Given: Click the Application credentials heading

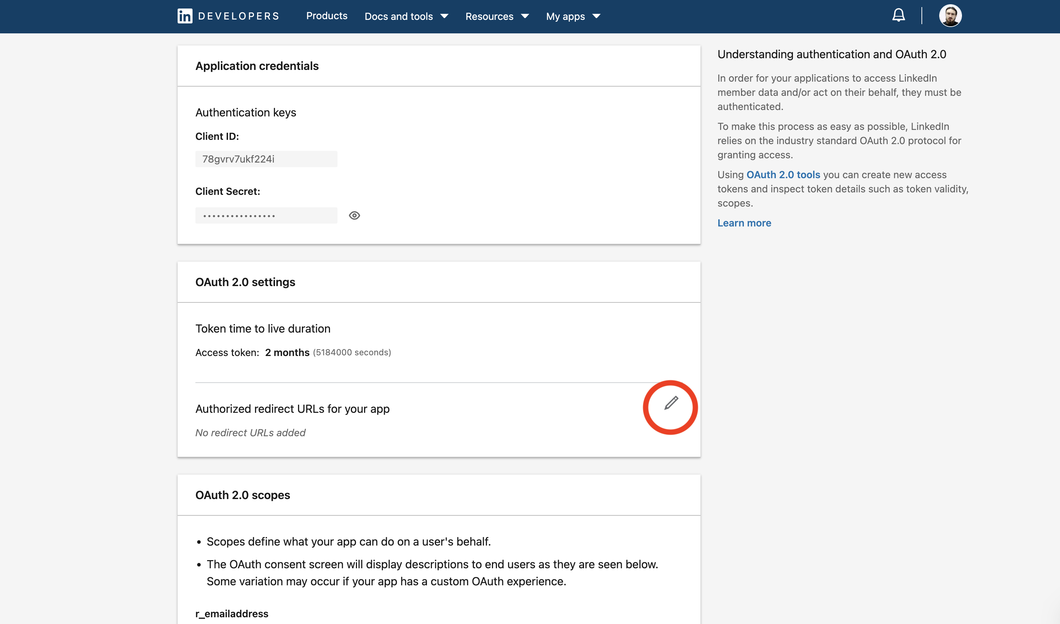Looking at the screenshot, I should [x=257, y=66].
